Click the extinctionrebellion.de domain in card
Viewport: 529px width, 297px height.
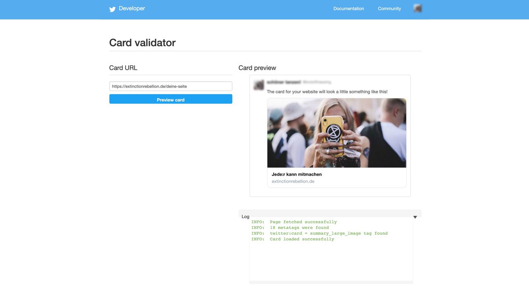pos(293,181)
